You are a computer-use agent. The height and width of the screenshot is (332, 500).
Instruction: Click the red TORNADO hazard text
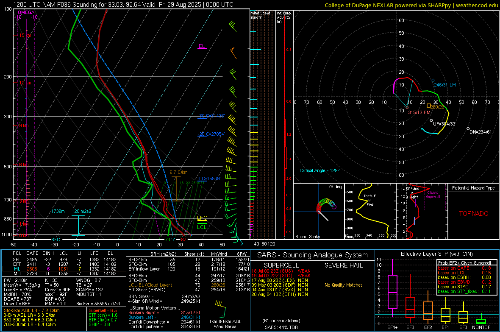pyautogui.click(x=474, y=214)
